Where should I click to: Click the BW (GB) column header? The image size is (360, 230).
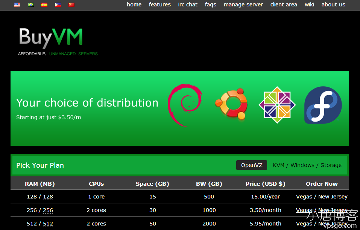tap(209, 184)
